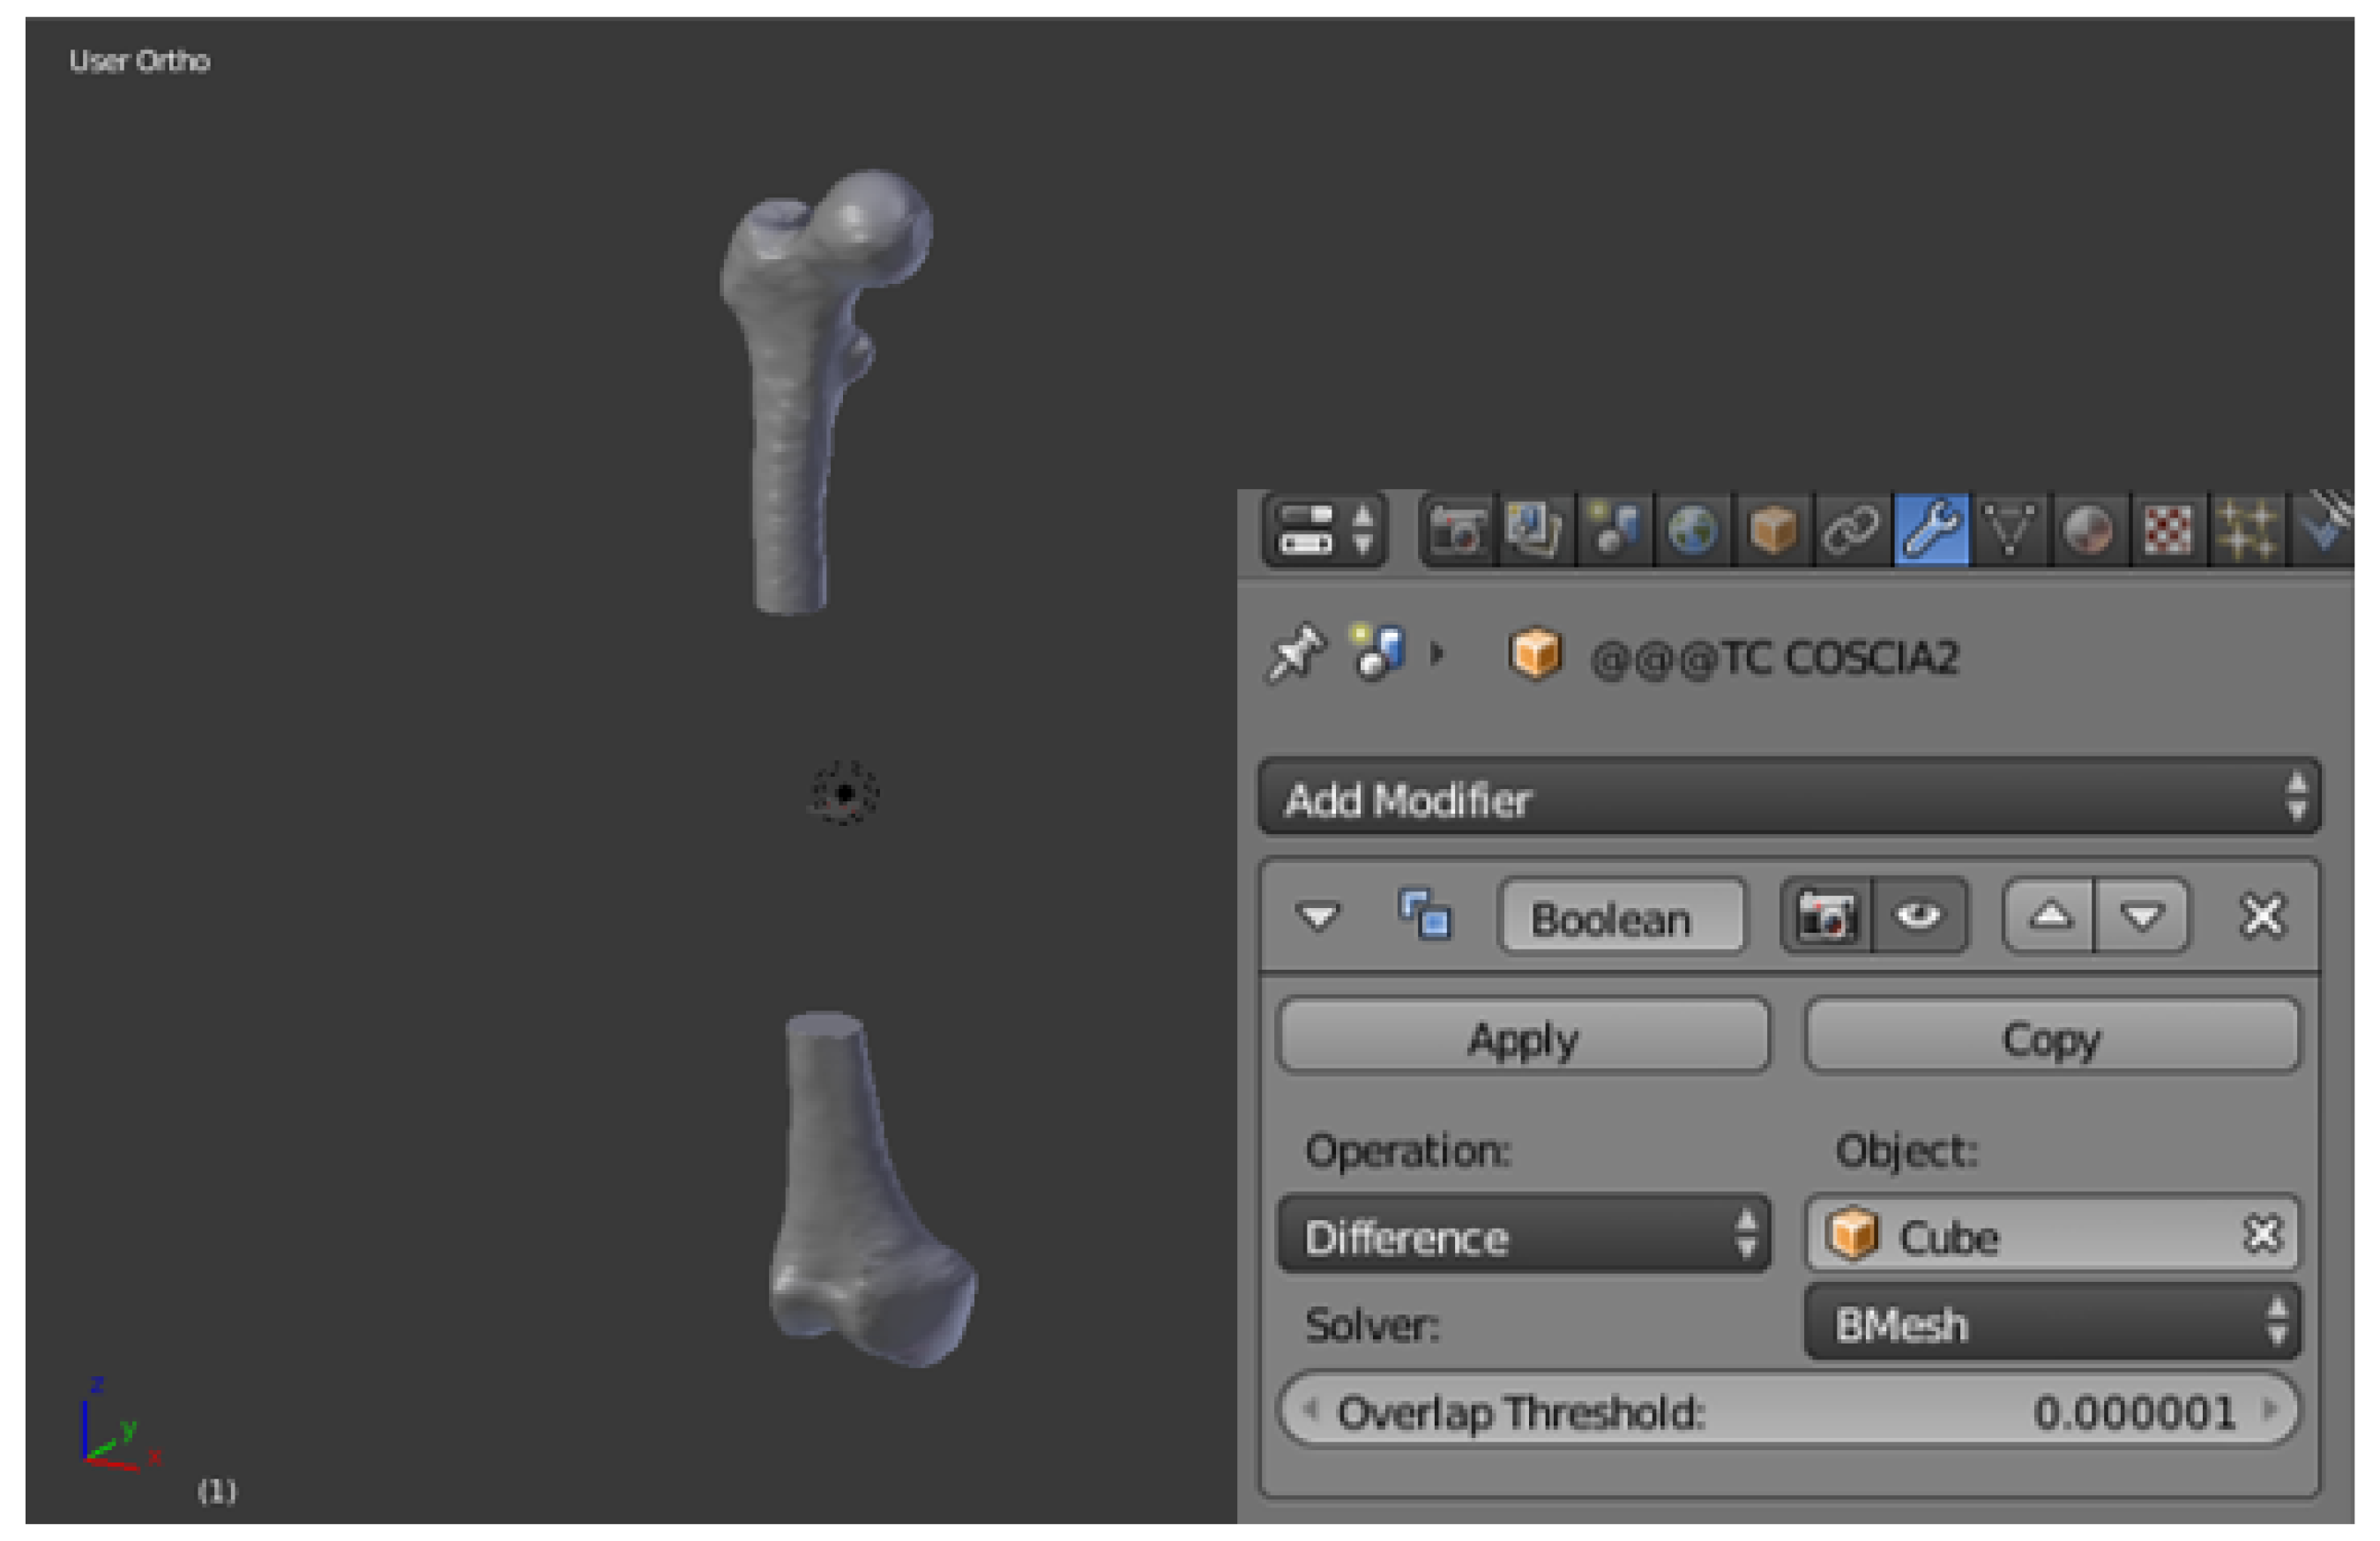Click the Apply button
This screenshot has width=2380, height=1541.
[1523, 1037]
